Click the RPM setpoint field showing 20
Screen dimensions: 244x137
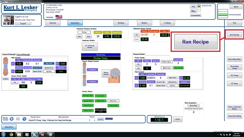(x=98, y=36)
